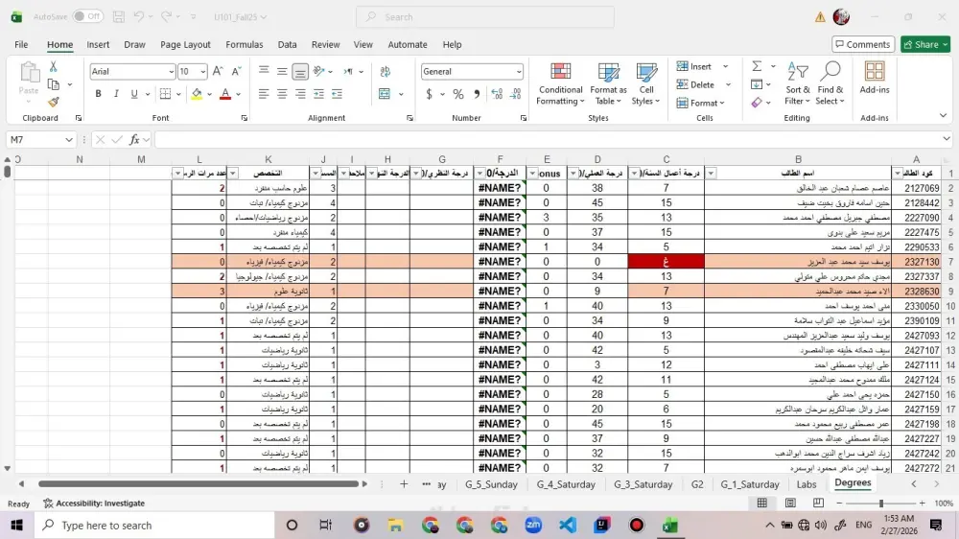959x539 pixels.
Task: Click the horizontal scrollbar thumb
Action: point(199,484)
